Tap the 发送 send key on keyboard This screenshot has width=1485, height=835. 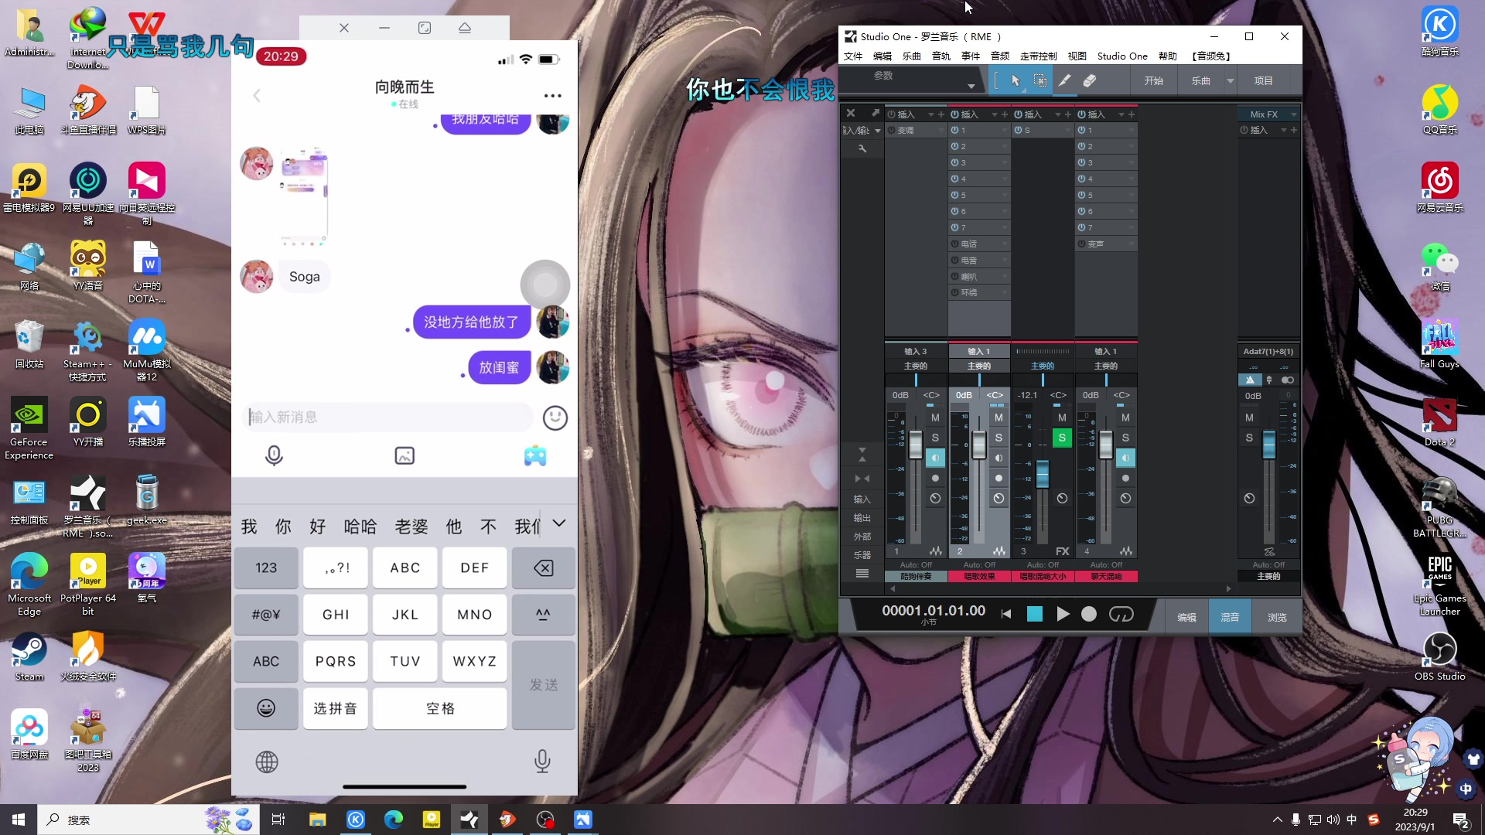544,685
